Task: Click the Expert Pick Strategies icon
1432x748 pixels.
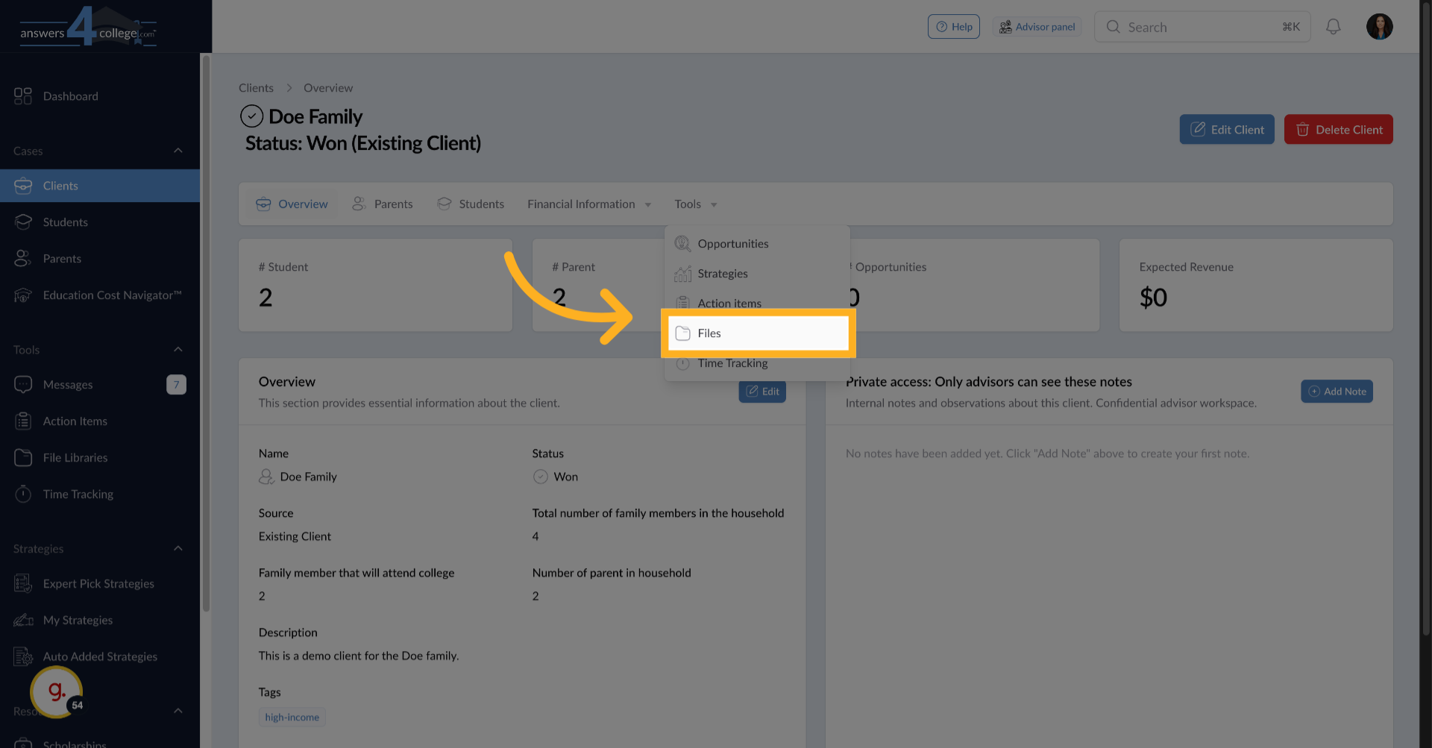Action: [x=23, y=584]
